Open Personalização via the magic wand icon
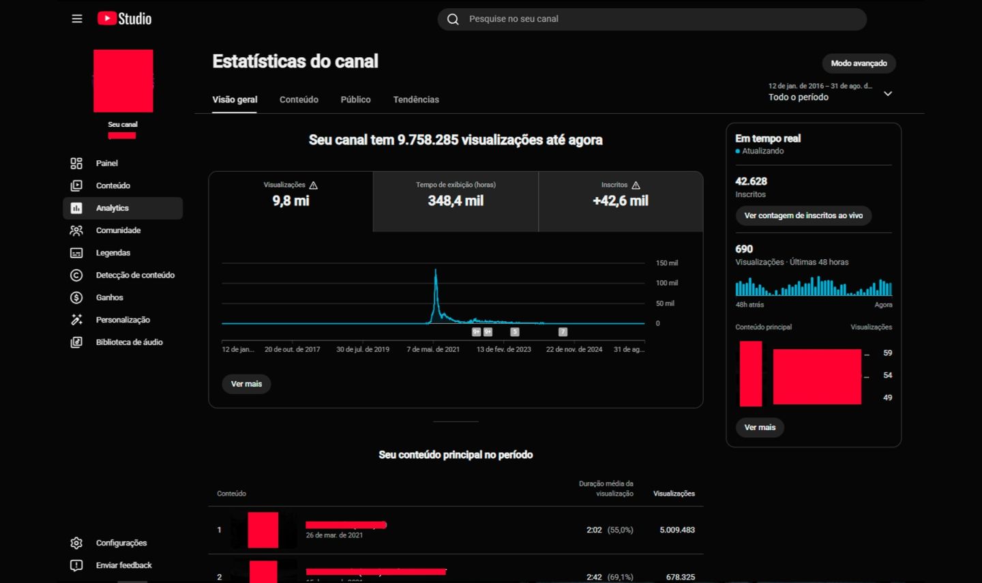This screenshot has height=583, width=982. (76, 320)
